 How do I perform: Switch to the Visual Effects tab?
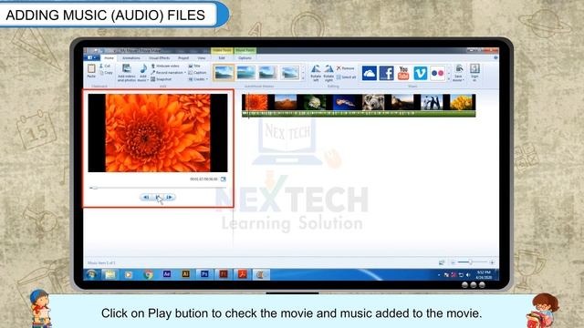pyautogui.click(x=160, y=58)
